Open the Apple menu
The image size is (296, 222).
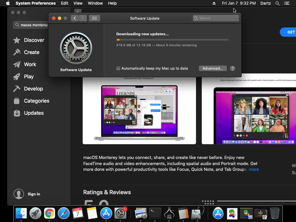[8, 3]
